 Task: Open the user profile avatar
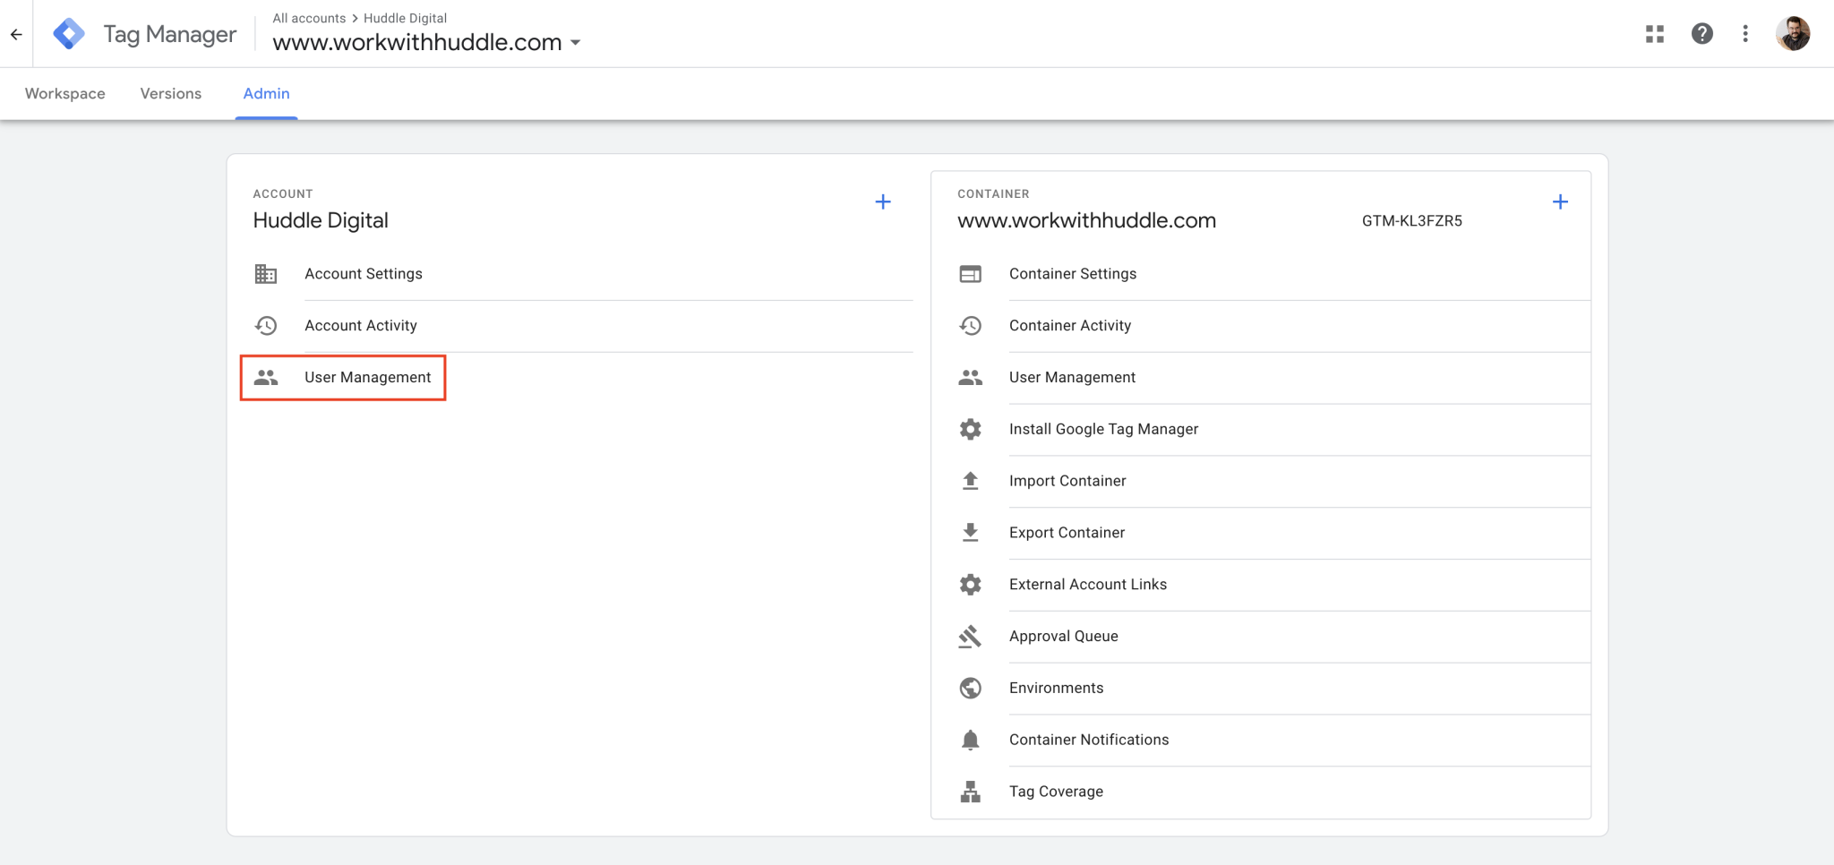pos(1792,34)
